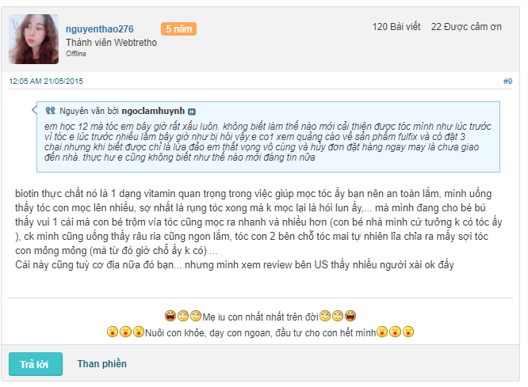This screenshot has height=387, width=528.
Task: Click the orange 5 năm badge
Action: click(x=179, y=29)
